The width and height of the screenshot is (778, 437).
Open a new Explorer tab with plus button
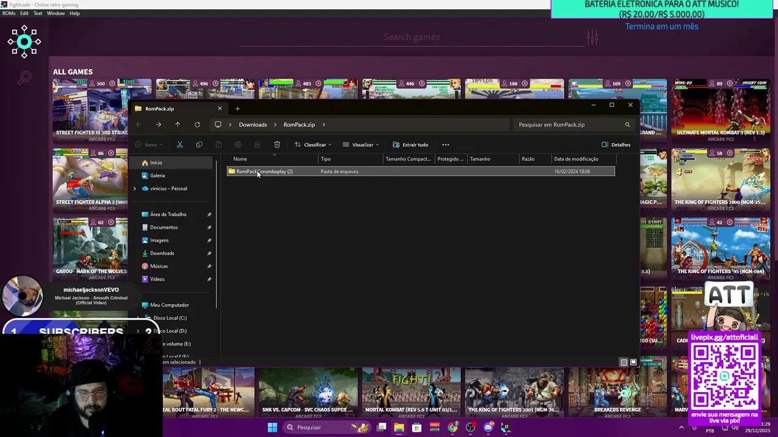[x=238, y=109]
